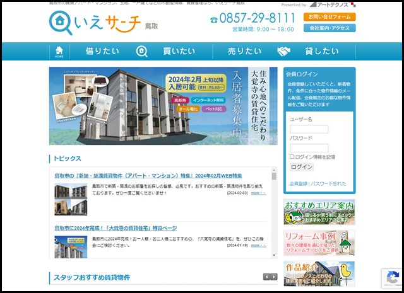Open the アートテクノス presenter logo
Image resolution: width=404 pixels, height=293 pixels.
(333, 4)
